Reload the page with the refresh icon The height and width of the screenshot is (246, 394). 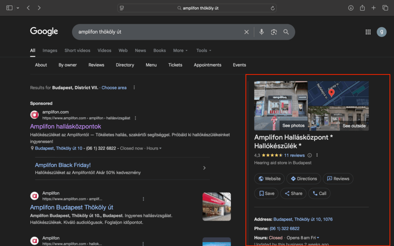[272, 8]
